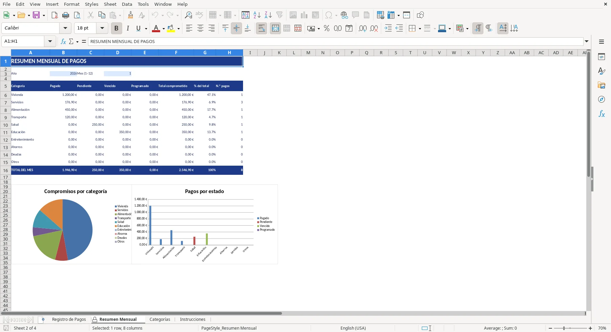This screenshot has height=332, width=611.
Task: Switch to Instrucciones sheet tab
Action: point(193,319)
